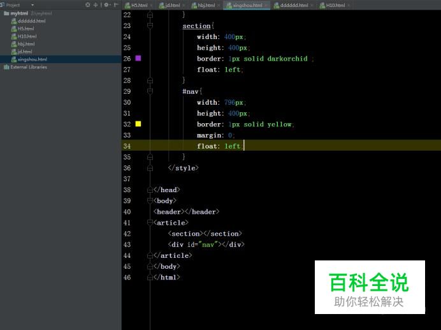
Task: Click the darkorchid color swatch on line 26
Action: coord(138,58)
